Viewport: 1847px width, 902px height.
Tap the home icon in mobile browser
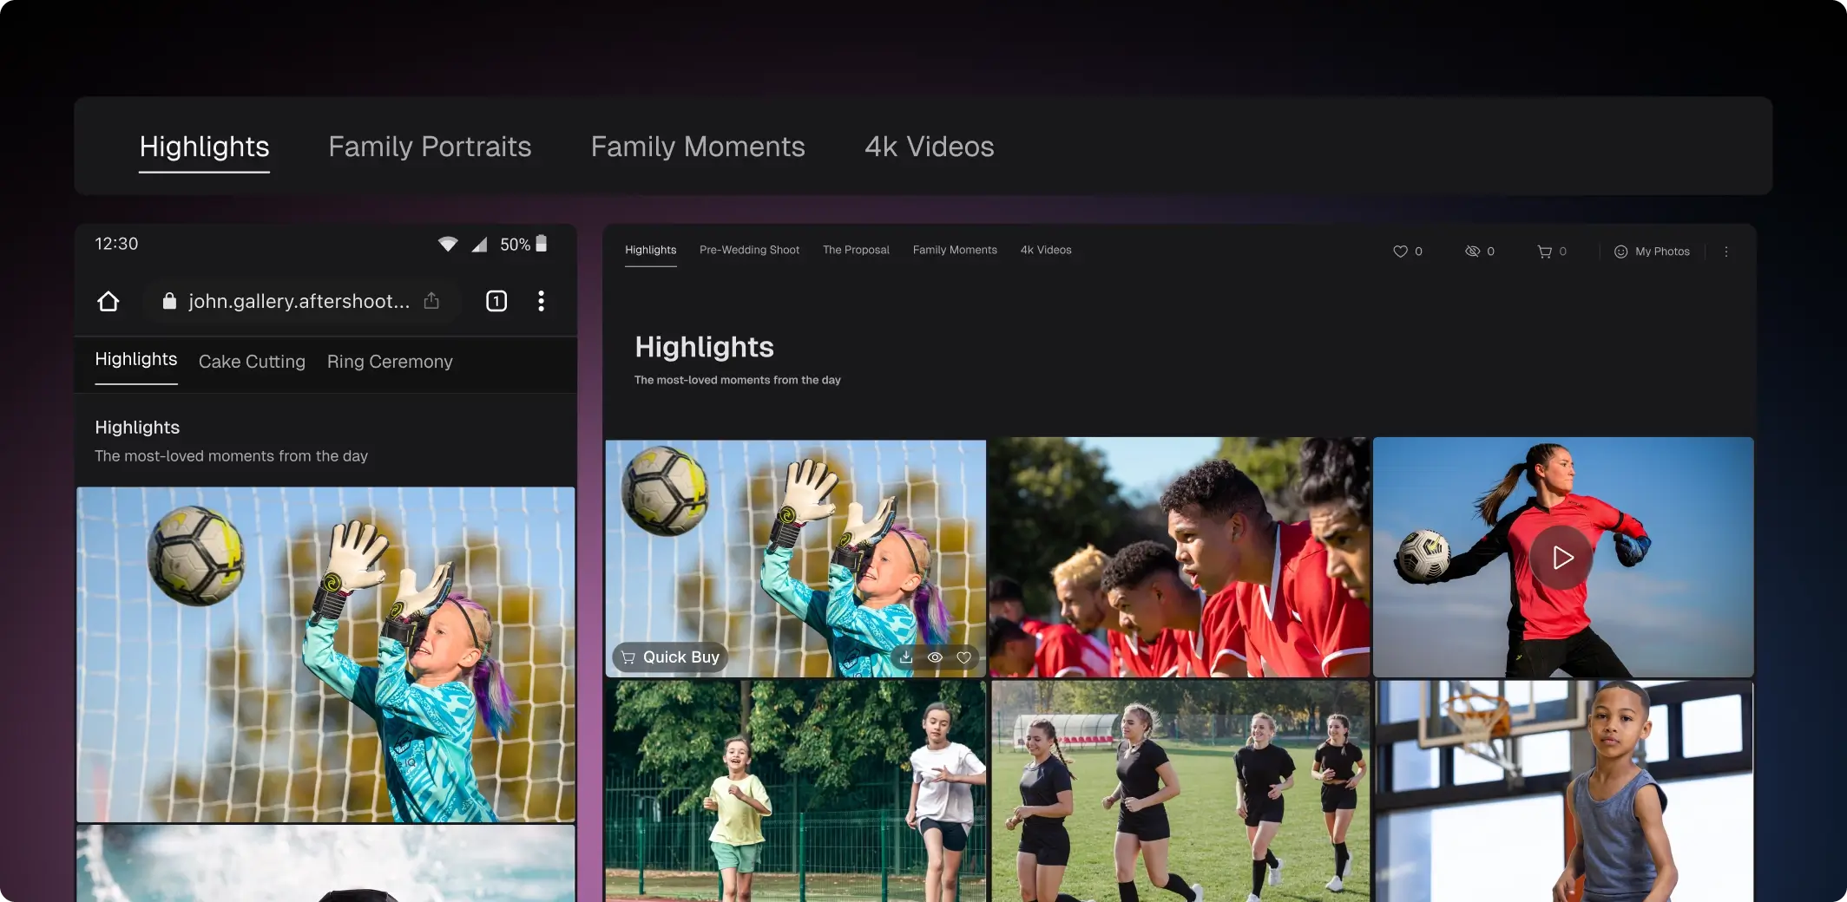point(108,301)
